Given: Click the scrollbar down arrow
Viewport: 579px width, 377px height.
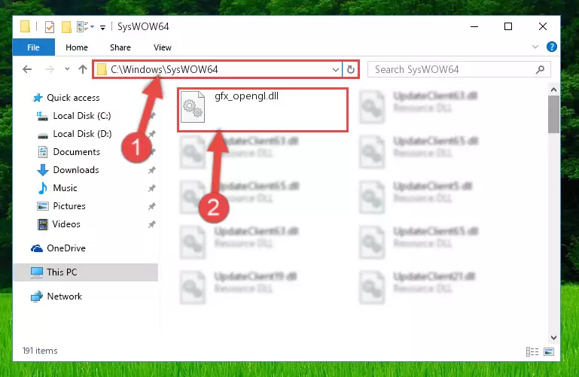Looking at the screenshot, I should tap(553, 337).
